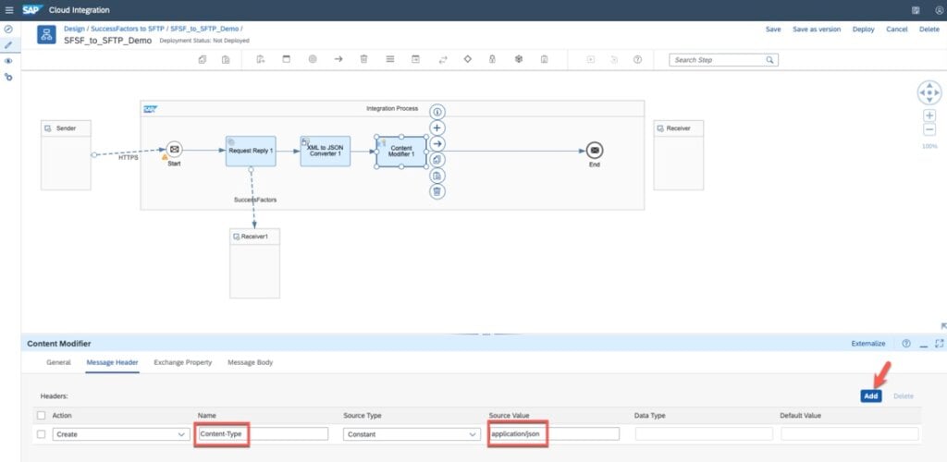
Task: Open the Validator clipboard palette icon
Action: pyautogui.click(x=544, y=60)
